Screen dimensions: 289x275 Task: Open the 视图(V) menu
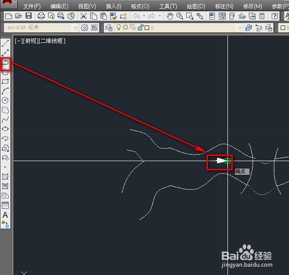pos(87,6)
